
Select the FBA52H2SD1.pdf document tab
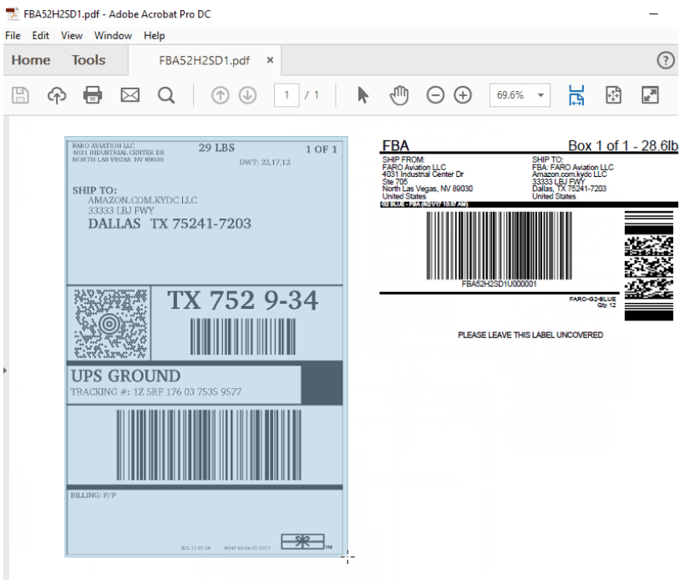click(x=205, y=60)
